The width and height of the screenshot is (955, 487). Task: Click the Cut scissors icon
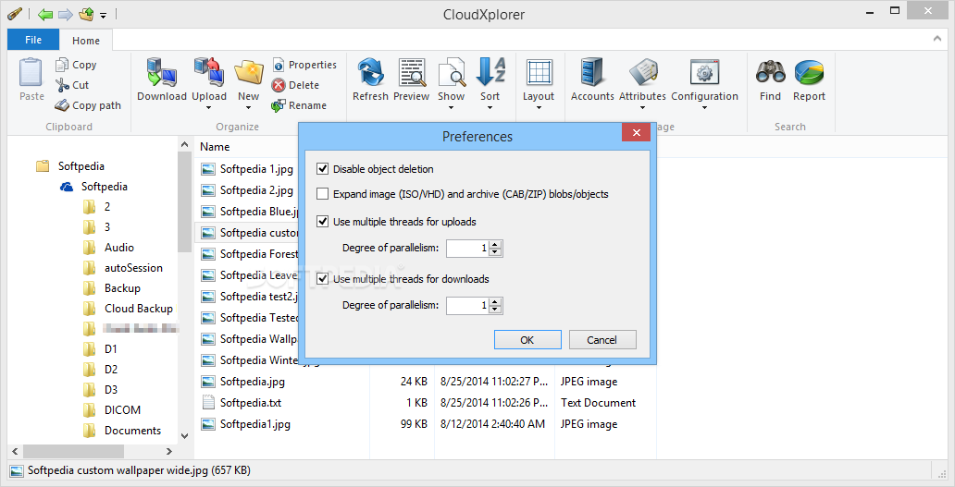62,85
